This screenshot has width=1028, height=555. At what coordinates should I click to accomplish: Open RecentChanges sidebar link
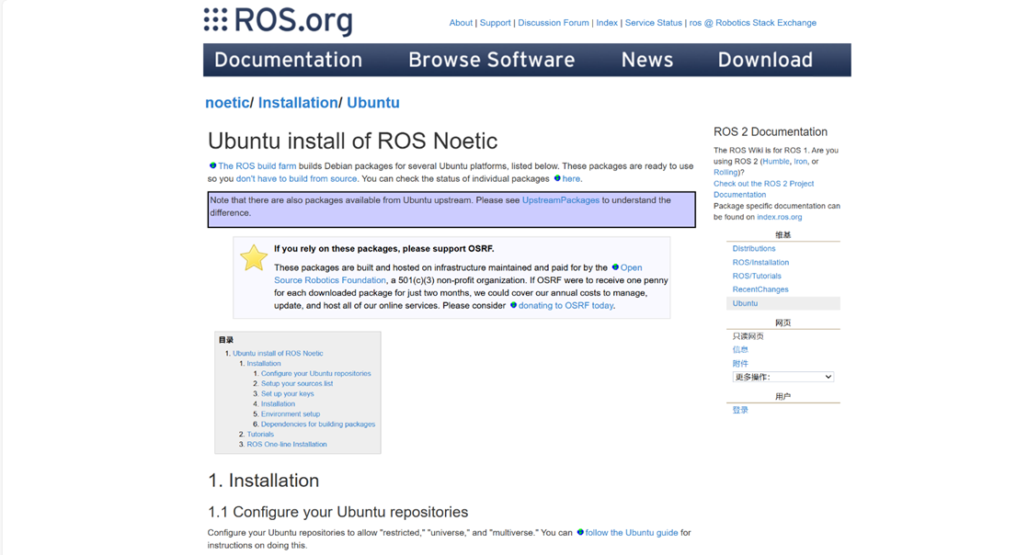[x=760, y=289]
